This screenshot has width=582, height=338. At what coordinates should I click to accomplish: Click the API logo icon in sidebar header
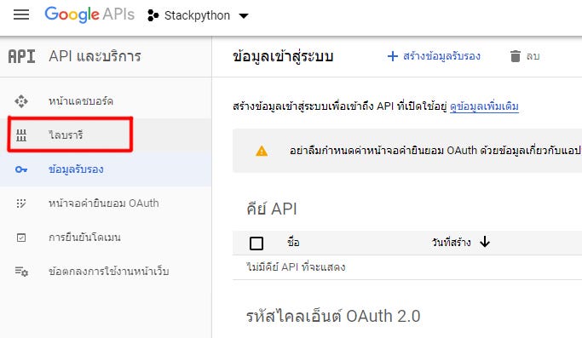tap(22, 56)
